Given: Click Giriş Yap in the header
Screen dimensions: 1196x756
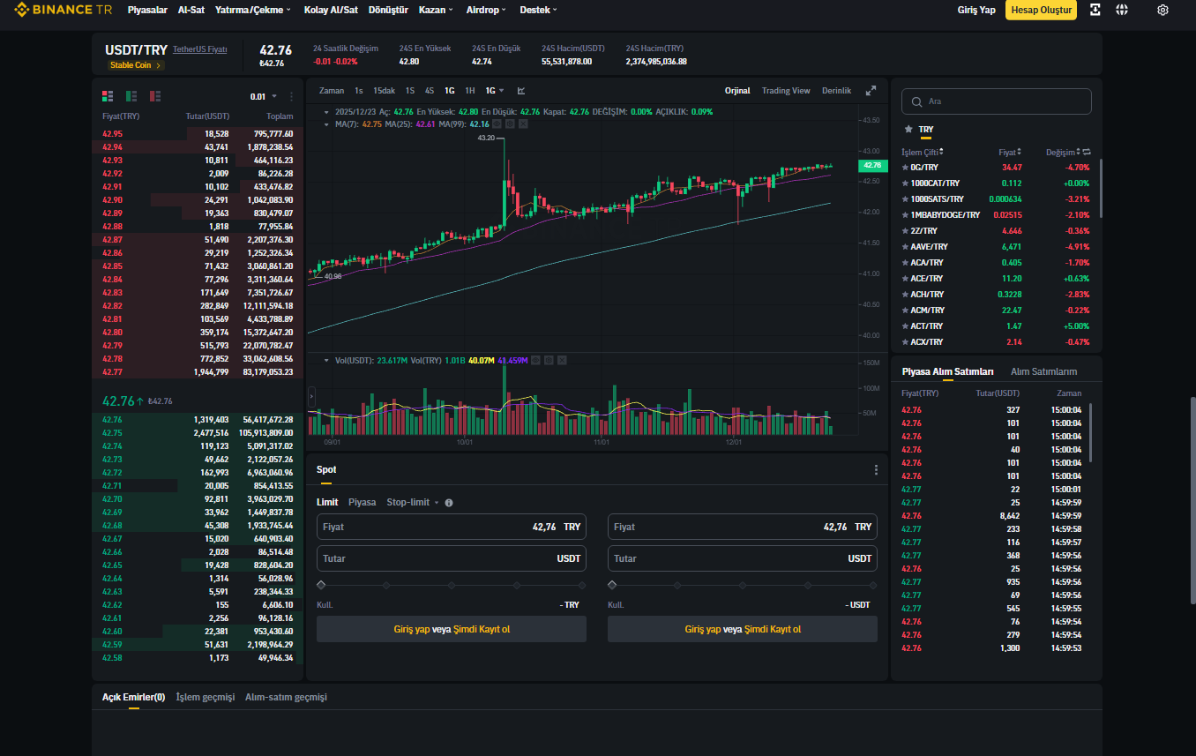Looking at the screenshot, I should tap(976, 11).
